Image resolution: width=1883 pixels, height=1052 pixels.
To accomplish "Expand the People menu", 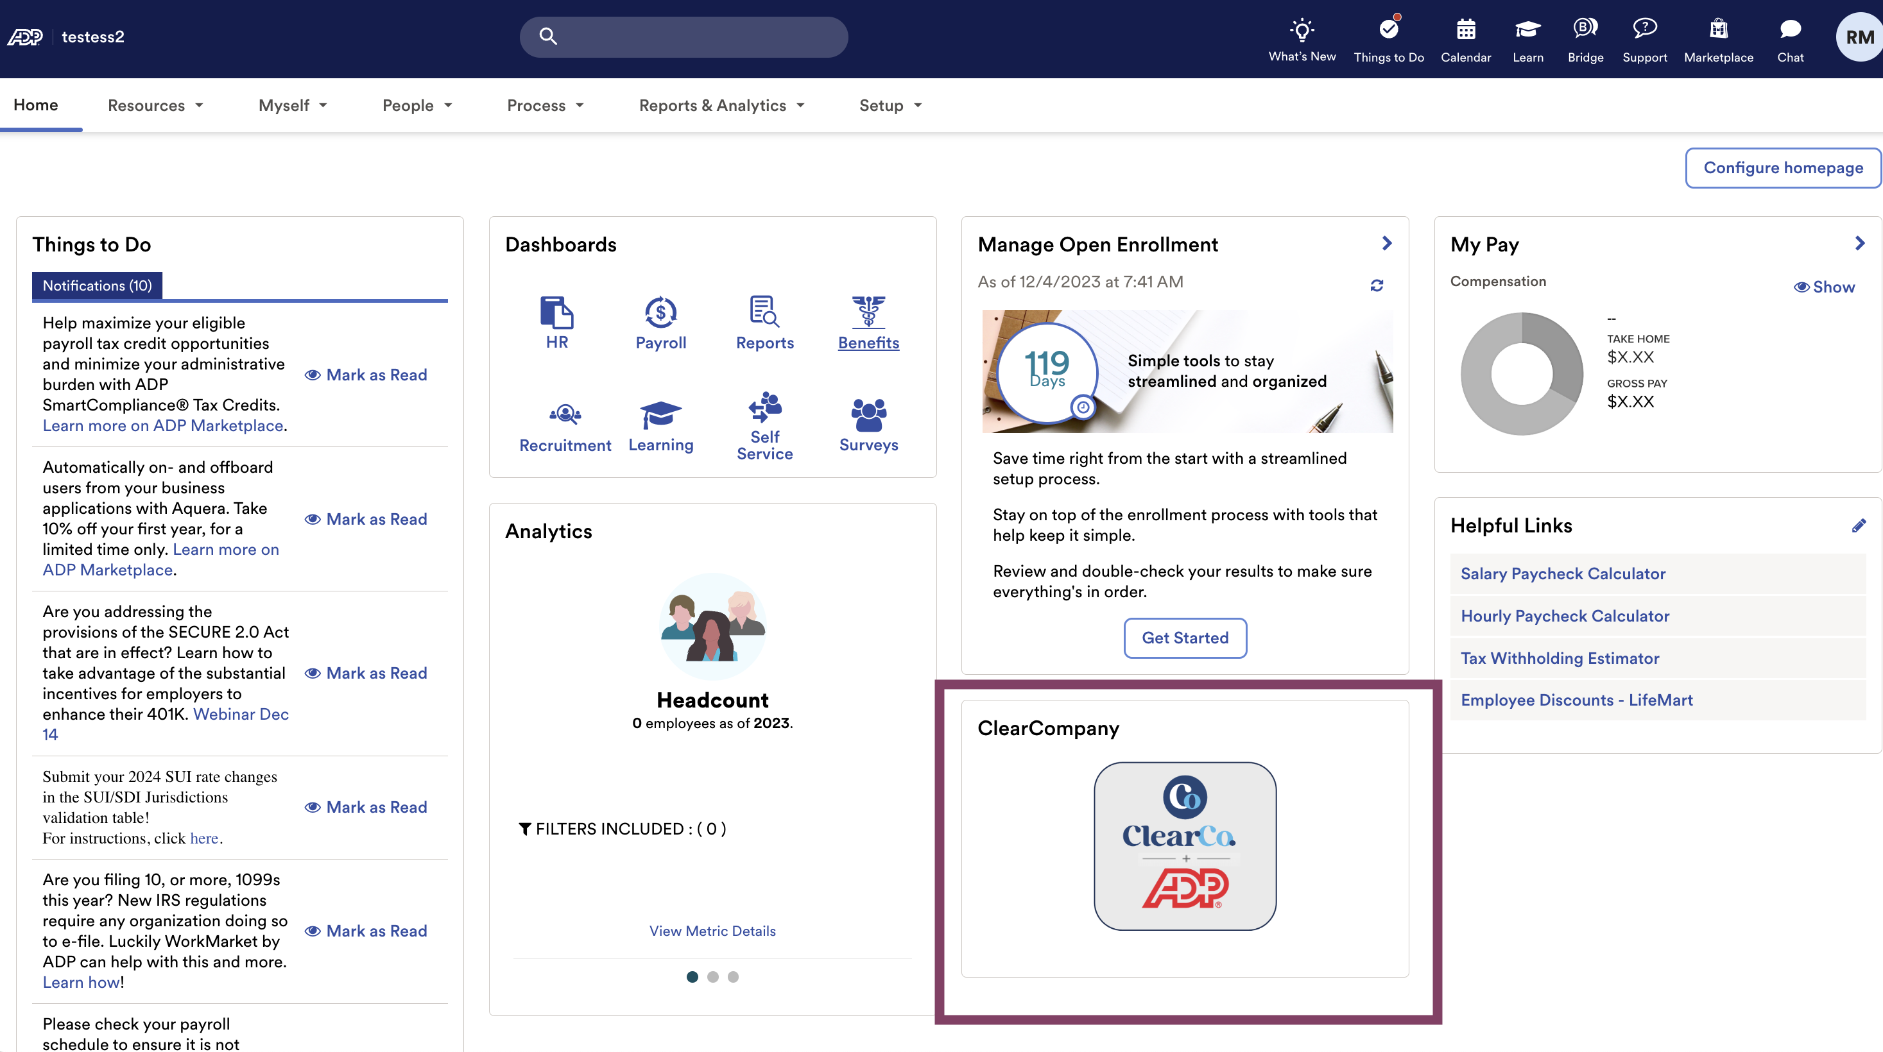I will pyautogui.click(x=417, y=105).
